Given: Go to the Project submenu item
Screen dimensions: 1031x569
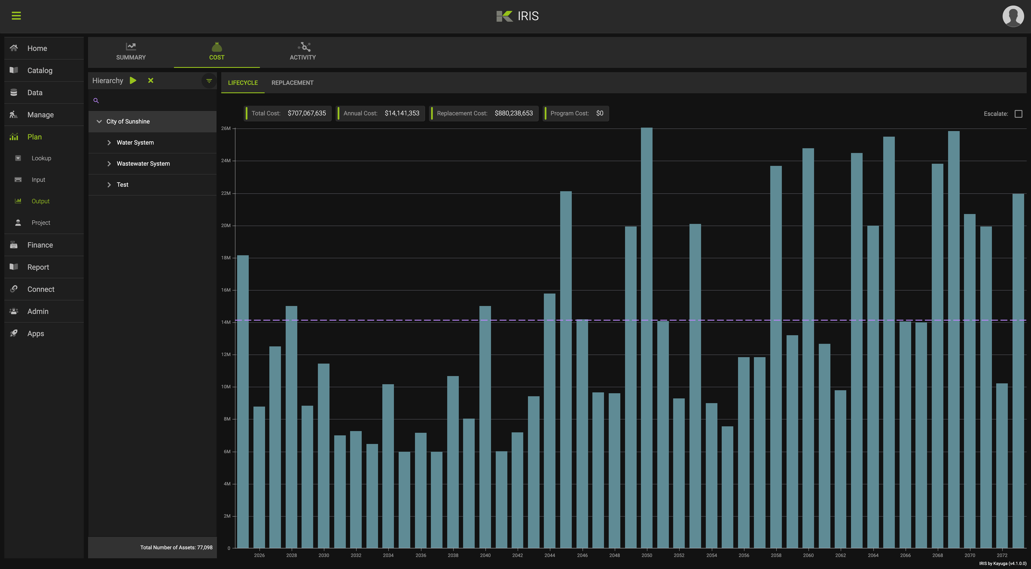Looking at the screenshot, I should tap(41, 223).
